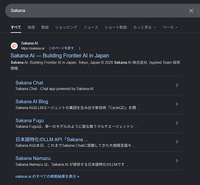
Task: Click the chevron next to Sakana Fugu
Action: [x=177, y=123]
